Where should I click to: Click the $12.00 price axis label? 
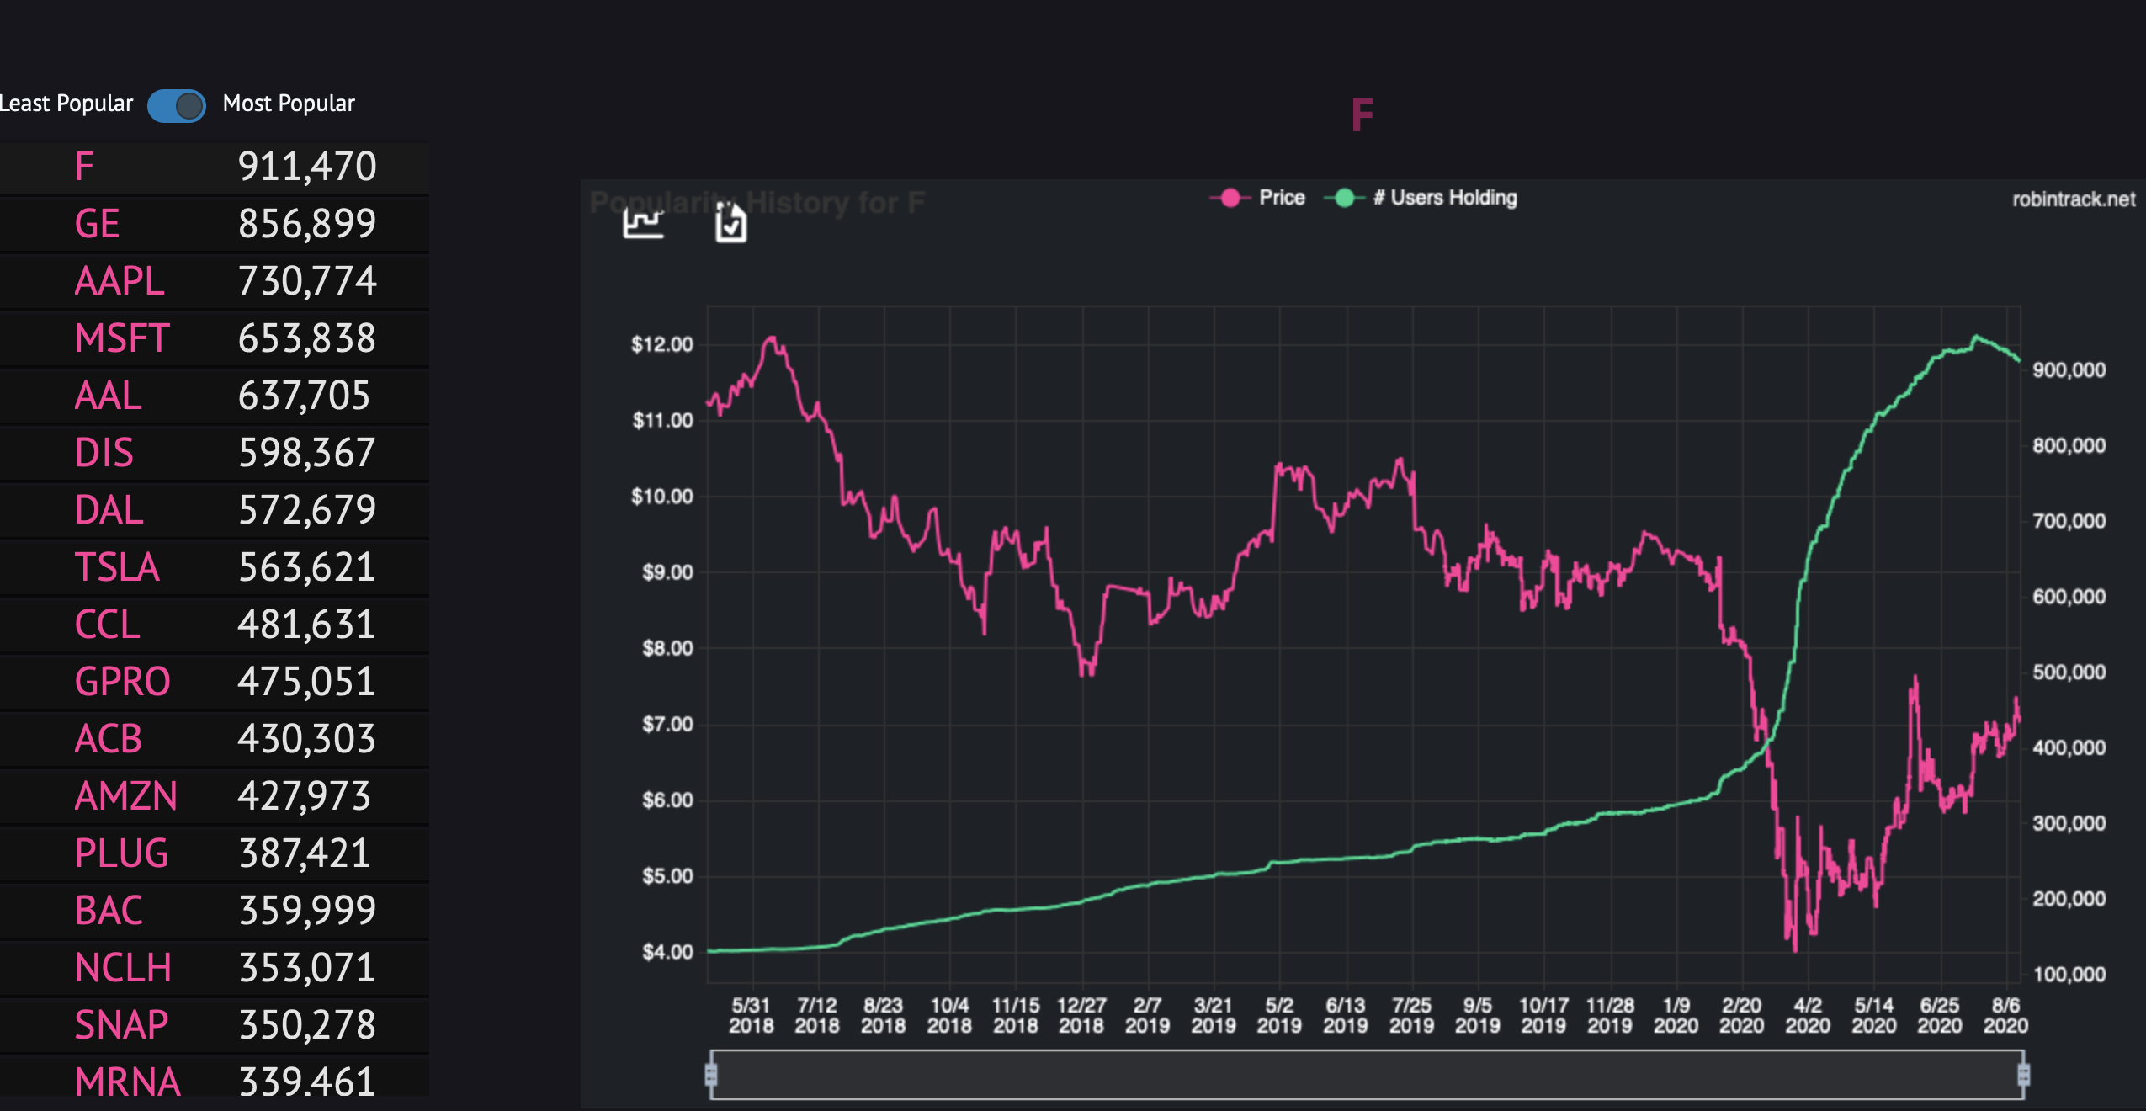tap(662, 344)
